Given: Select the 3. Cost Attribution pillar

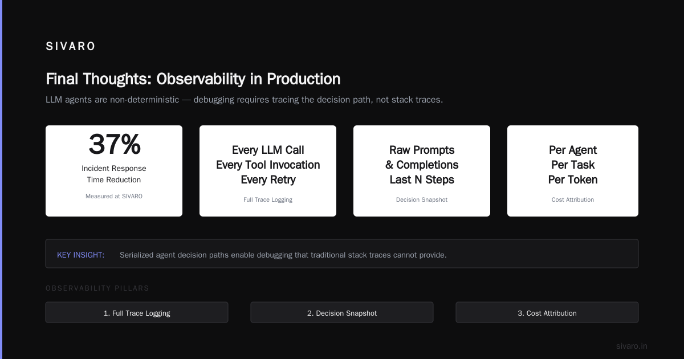Looking at the screenshot, I should tap(547, 312).
